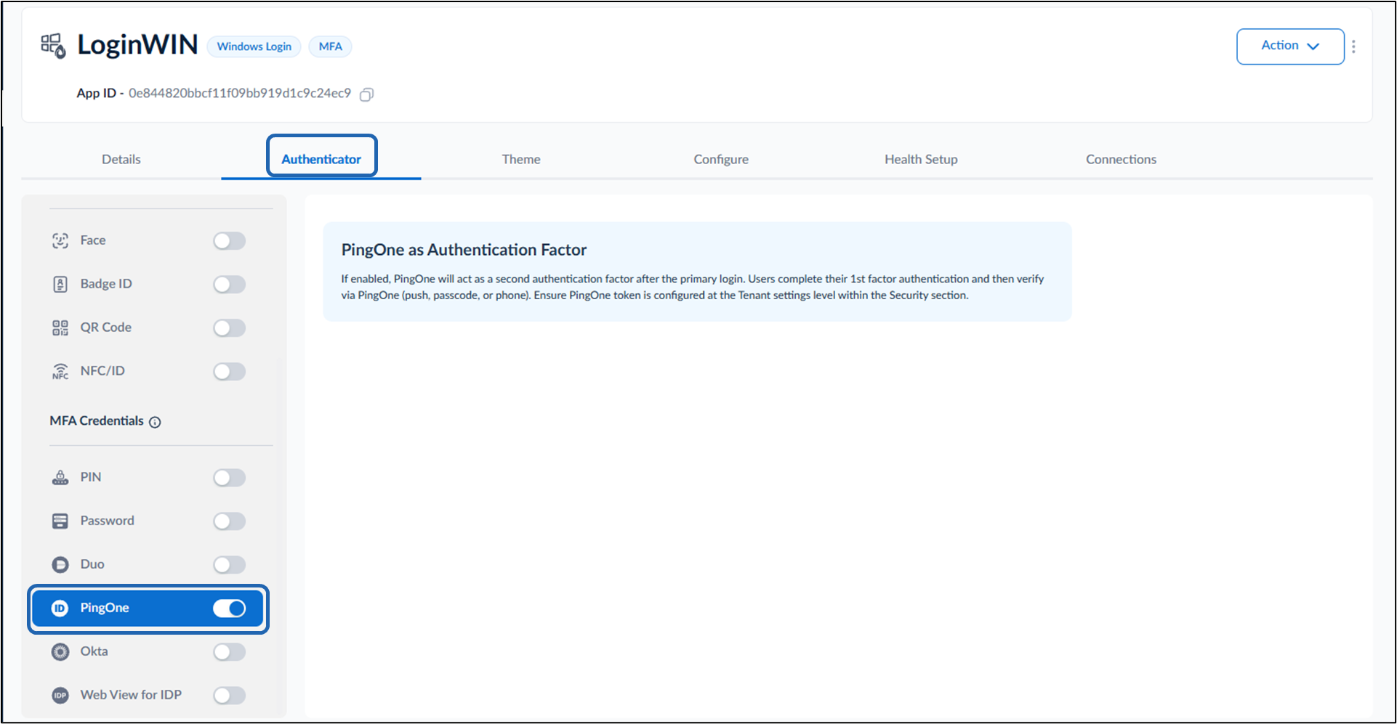Enable the Badge ID toggle
This screenshot has width=1397, height=724.
point(230,284)
